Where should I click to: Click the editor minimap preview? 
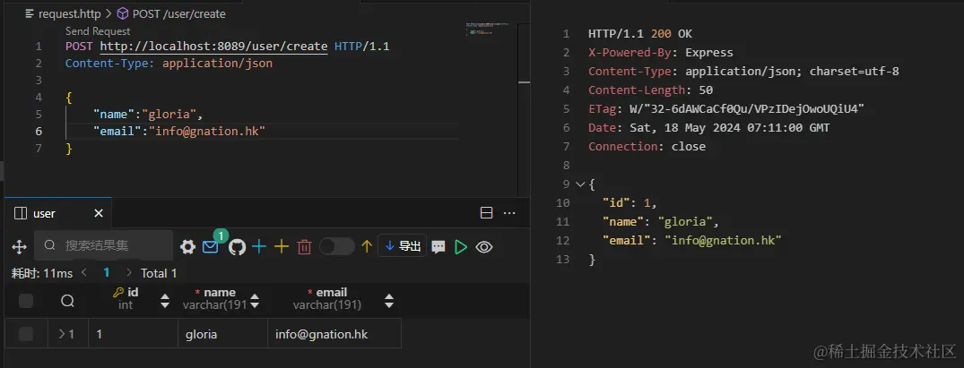pos(488,29)
